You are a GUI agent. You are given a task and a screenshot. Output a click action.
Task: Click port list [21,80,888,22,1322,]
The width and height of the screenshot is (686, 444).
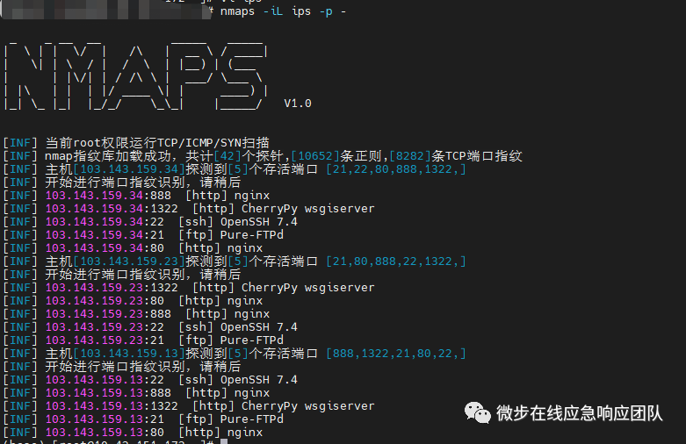point(396,261)
